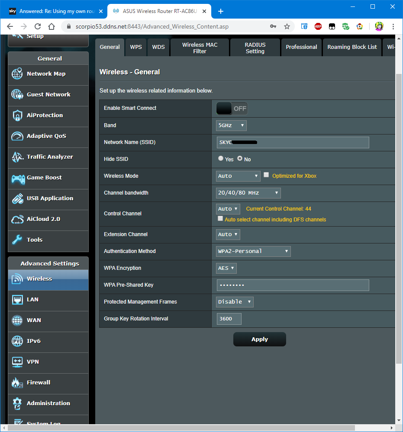Open AiProtection via its shield lock icon
403x432 pixels.
[x=17, y=115]
